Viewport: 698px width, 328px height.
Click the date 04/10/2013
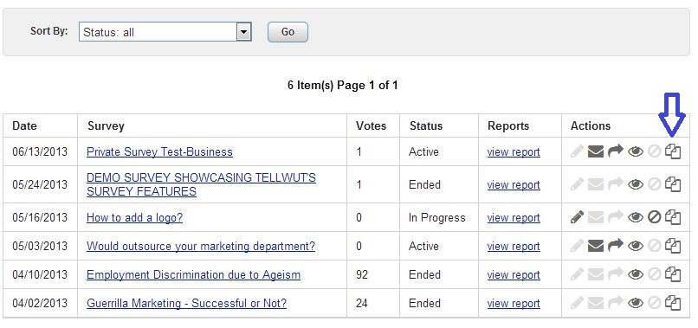point(40,274)
